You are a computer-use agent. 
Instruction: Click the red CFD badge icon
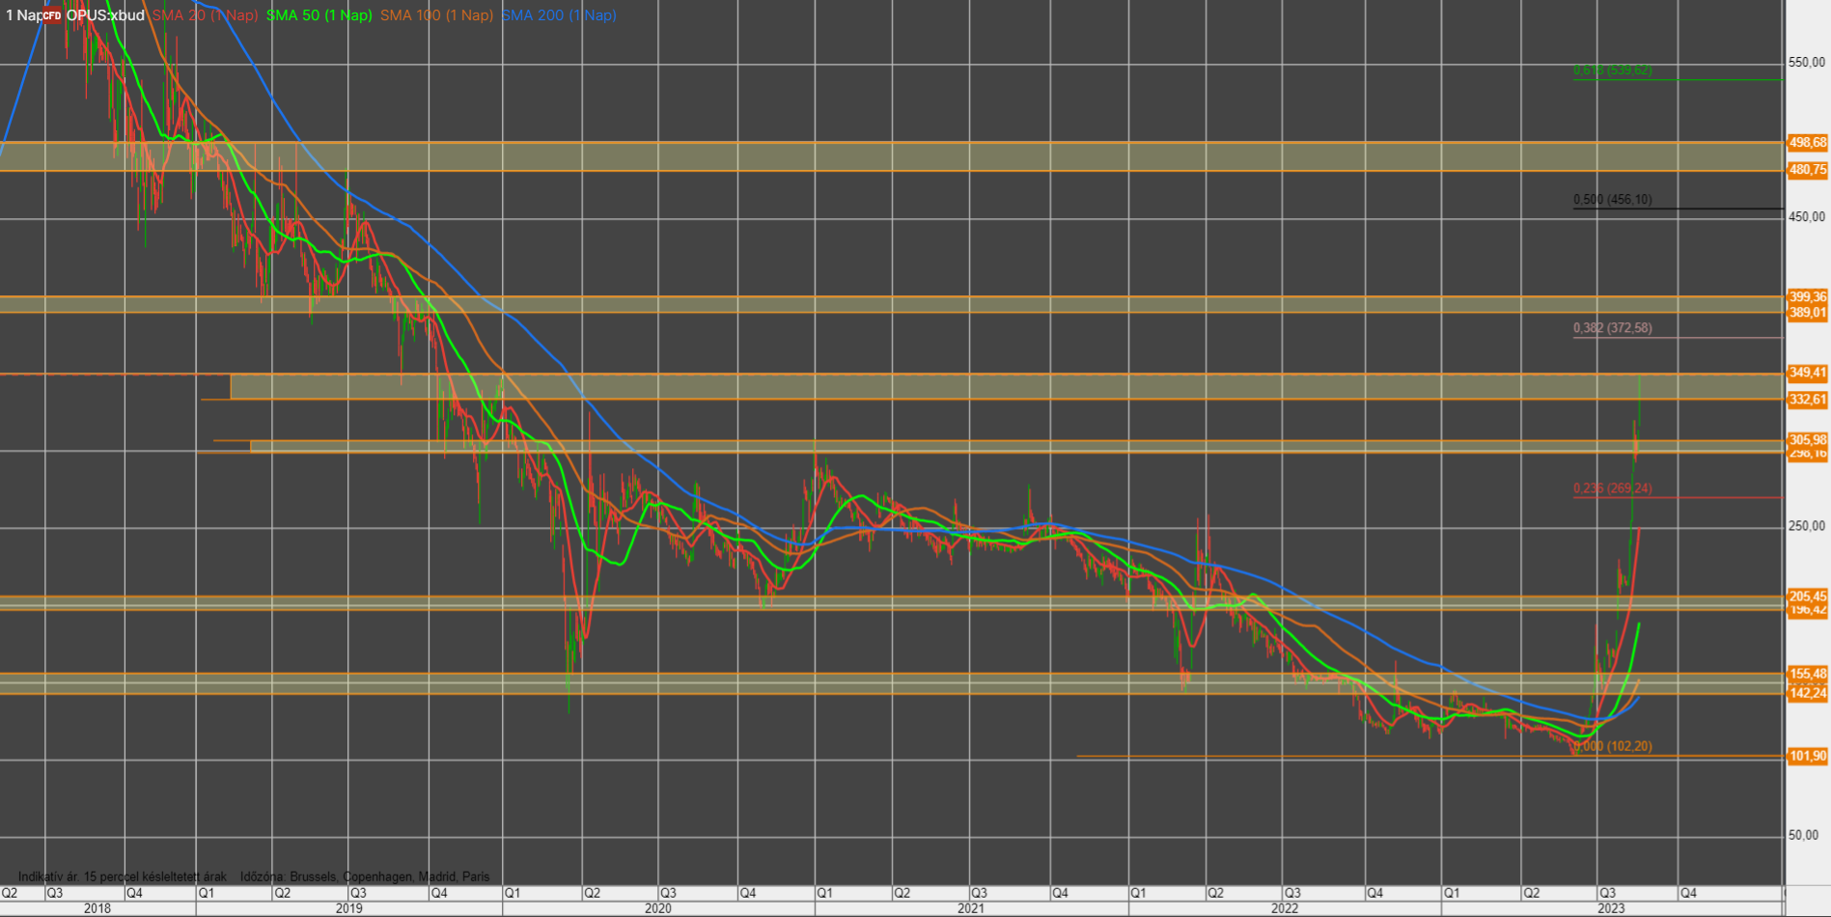(51, 15)
